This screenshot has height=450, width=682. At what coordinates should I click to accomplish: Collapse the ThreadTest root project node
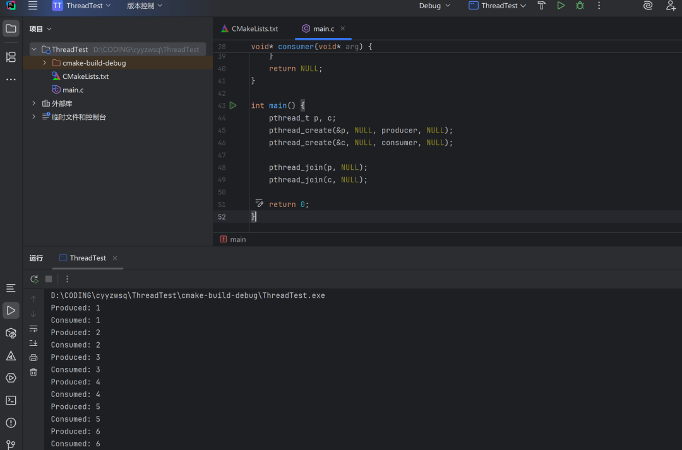(34, 50)
